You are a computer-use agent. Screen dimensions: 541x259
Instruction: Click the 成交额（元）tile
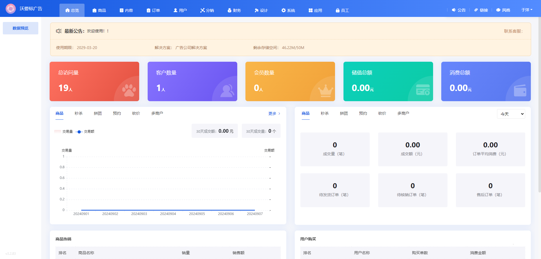point(413,149)
